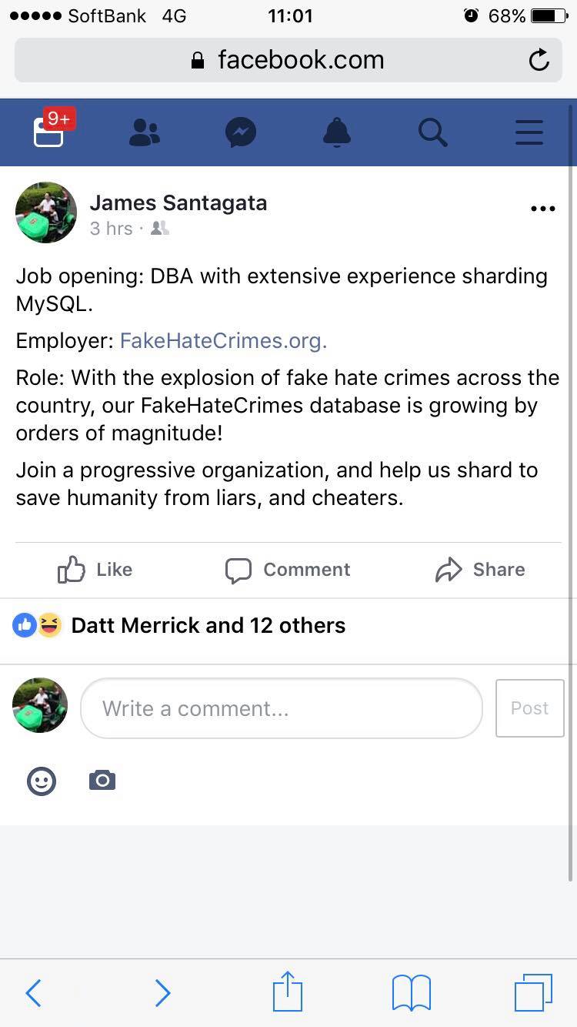Image resolution: width=577 pixels, height=1027 pixels.
Task: Tap the Write a comment field
Action: 281,708
